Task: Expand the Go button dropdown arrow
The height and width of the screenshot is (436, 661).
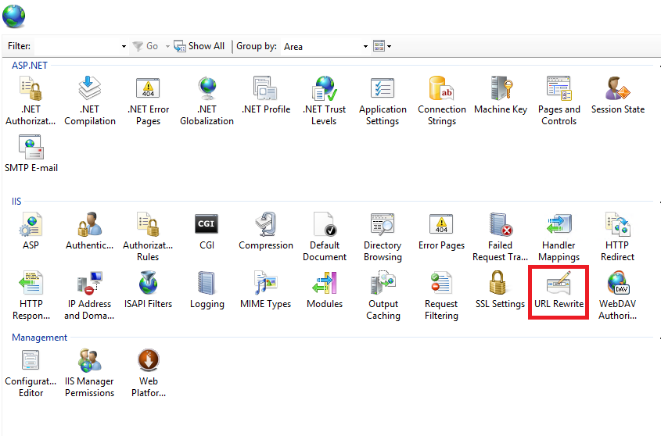Action: pos(167,46)
